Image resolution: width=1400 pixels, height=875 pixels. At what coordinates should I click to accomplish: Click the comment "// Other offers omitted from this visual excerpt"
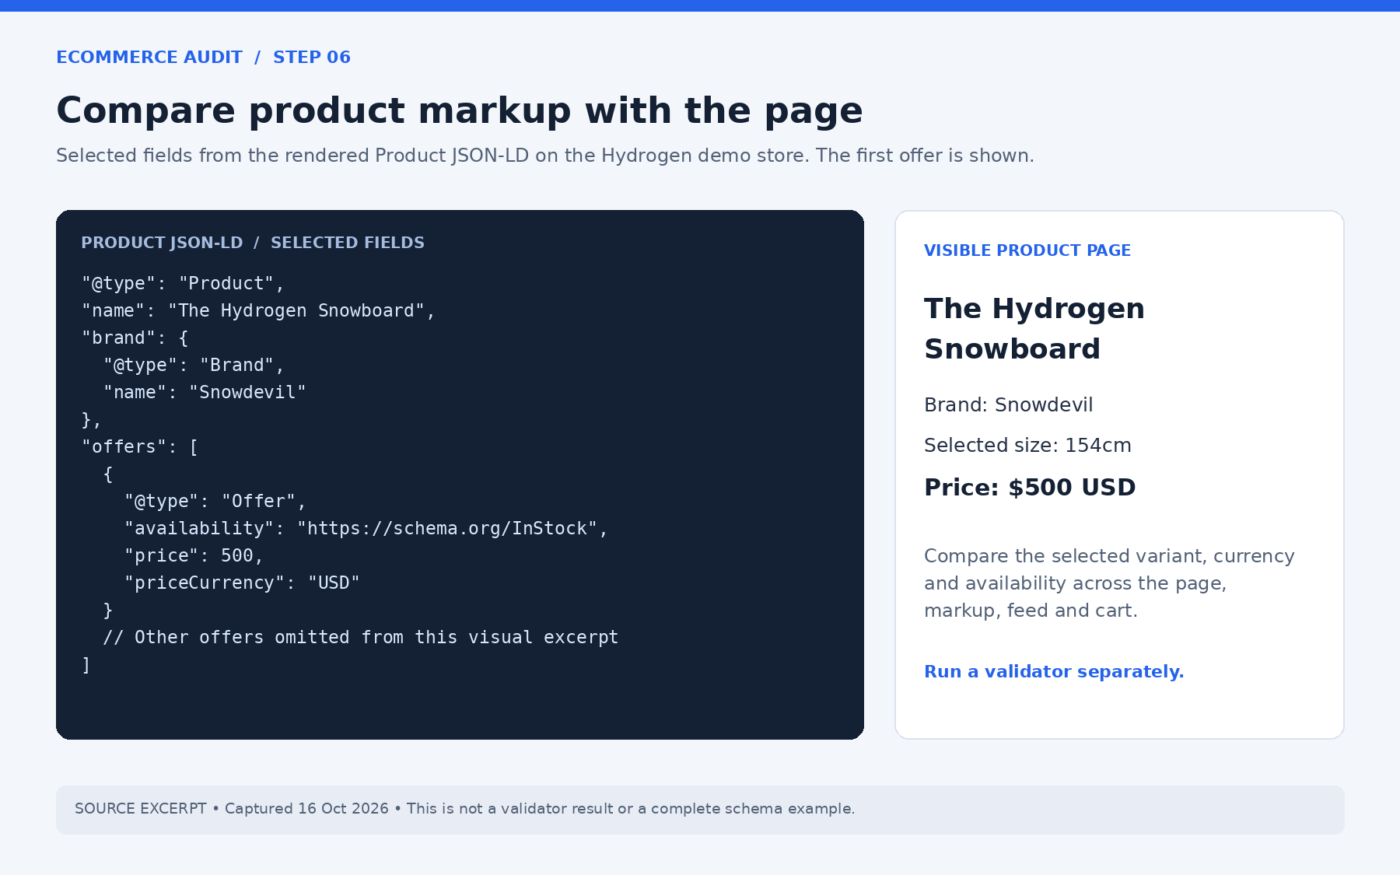[x=361, y=637]
